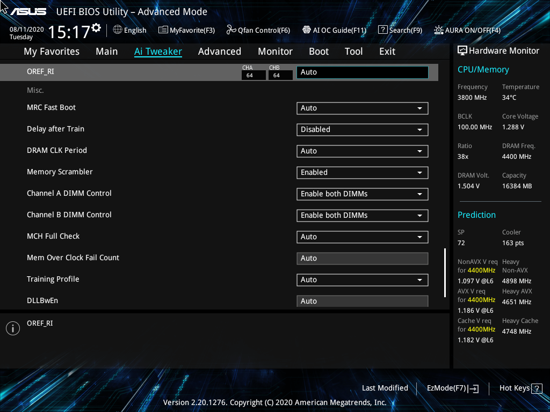This screenshot has height=412, width=550.
Task: Open the MRC Fast Boot dropdown
Action: point(362,108)
